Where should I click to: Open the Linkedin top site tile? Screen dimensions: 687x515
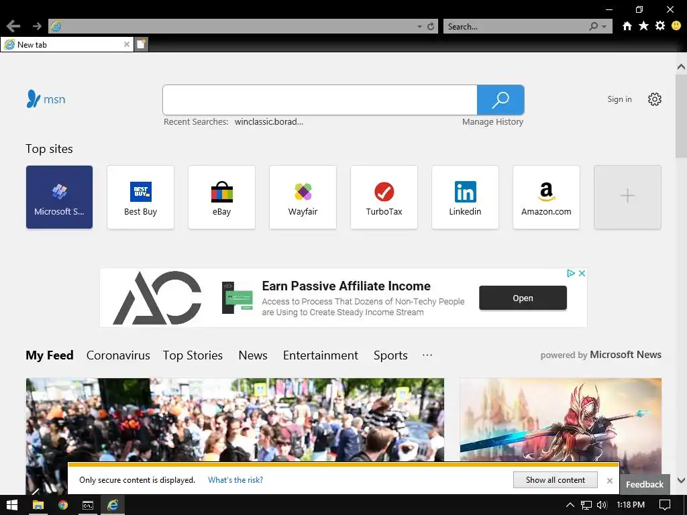pos(465,197)
